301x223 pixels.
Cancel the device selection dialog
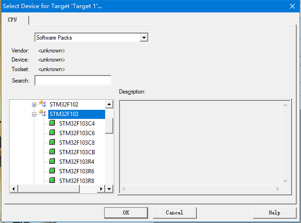[x=175, y=212]
